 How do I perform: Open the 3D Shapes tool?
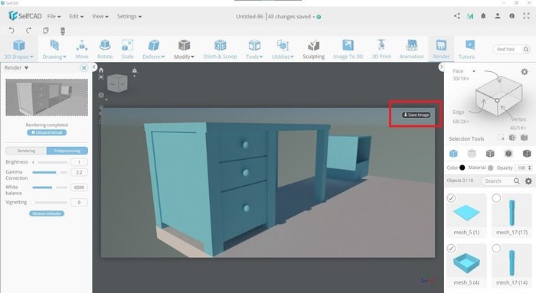click(19, 50)
